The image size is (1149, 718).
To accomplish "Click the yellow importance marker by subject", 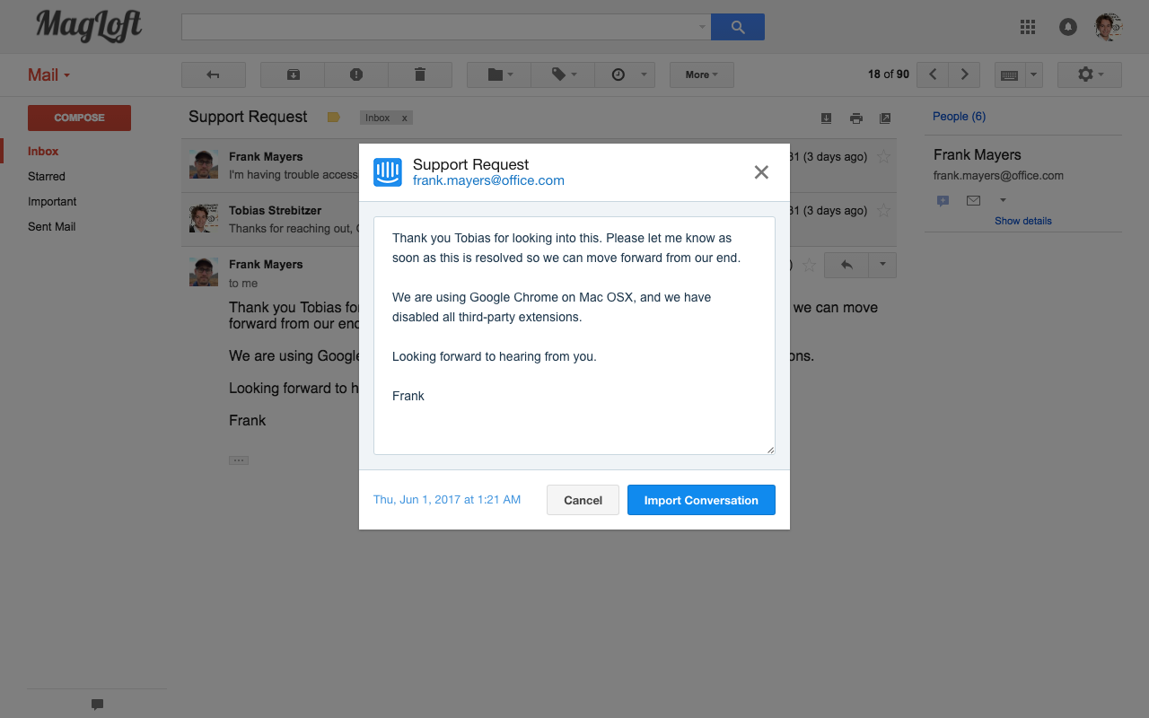I will (334, 118).
